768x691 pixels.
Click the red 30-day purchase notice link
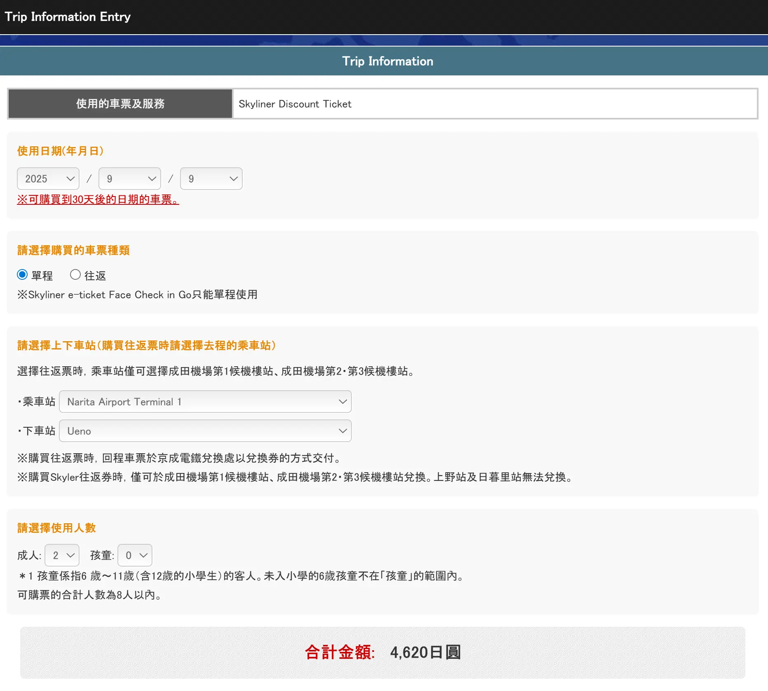(98, 200)
